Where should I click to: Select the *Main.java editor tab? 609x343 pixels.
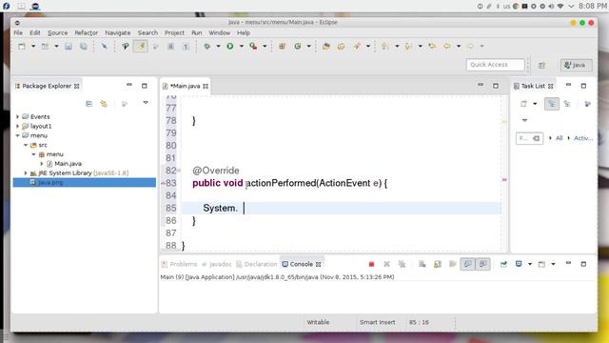[186, 86]
